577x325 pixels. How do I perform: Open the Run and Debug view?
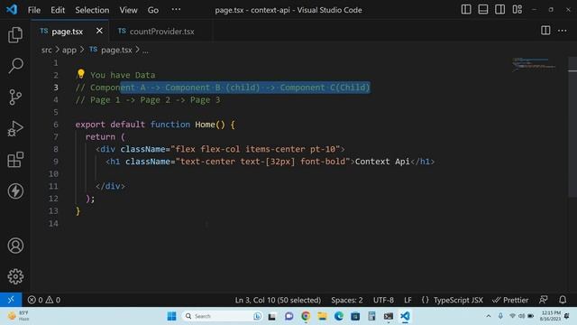[15, 128]
